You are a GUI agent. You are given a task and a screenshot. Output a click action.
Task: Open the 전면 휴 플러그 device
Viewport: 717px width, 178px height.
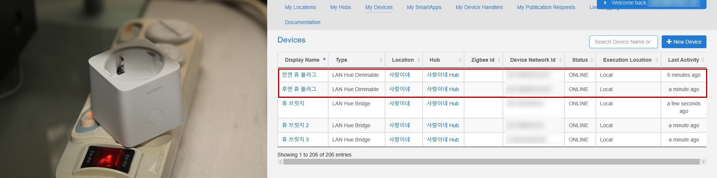[x=299, y=75]
